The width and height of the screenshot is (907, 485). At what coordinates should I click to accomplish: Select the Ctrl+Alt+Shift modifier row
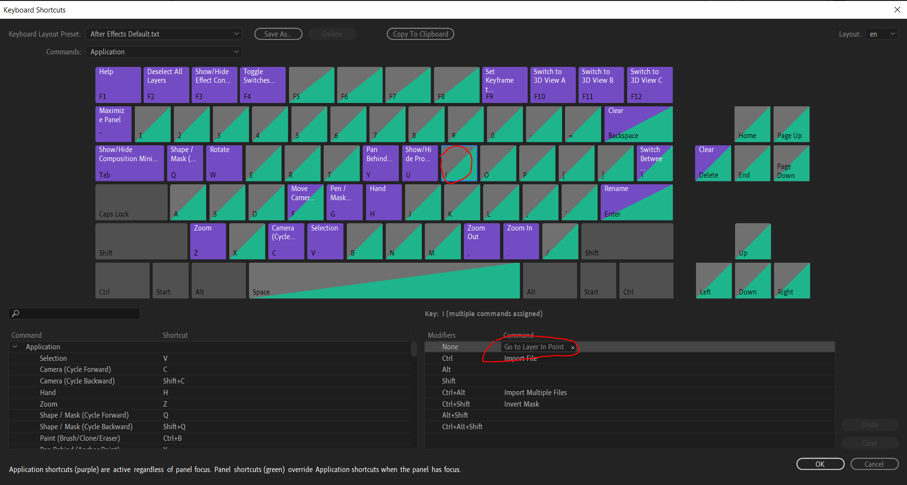(630, 427)
